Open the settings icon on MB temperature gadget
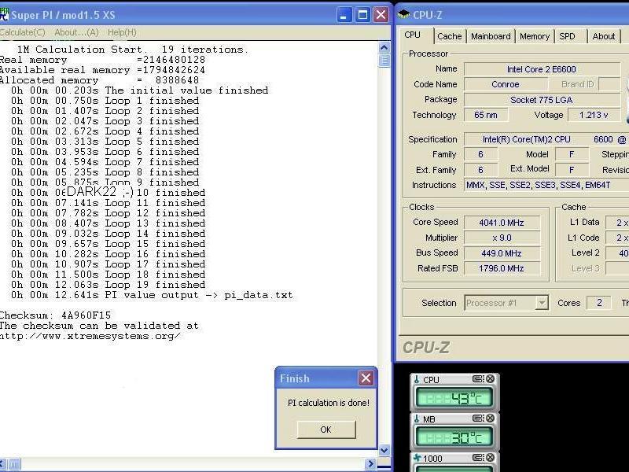The image size is (629, 472). (x=478, y=419)
